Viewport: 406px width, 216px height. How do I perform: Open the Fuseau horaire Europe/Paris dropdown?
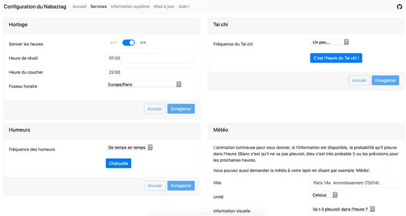pos(144,84)
